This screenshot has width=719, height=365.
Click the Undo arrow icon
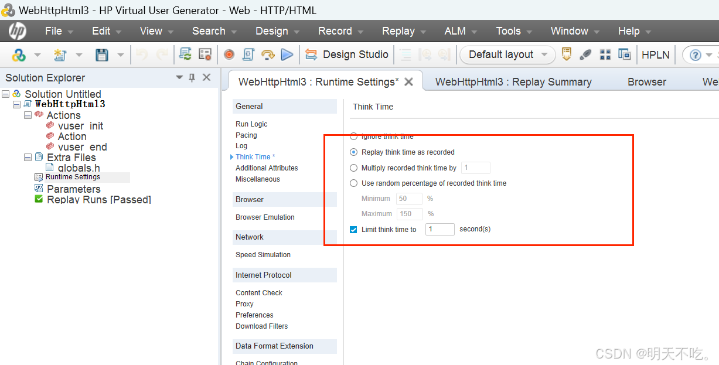(x=141, y=55)
